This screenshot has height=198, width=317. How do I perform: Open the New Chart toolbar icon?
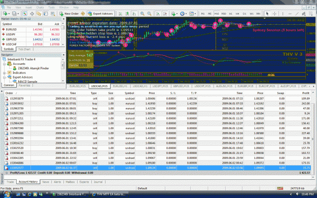[5, 14]
